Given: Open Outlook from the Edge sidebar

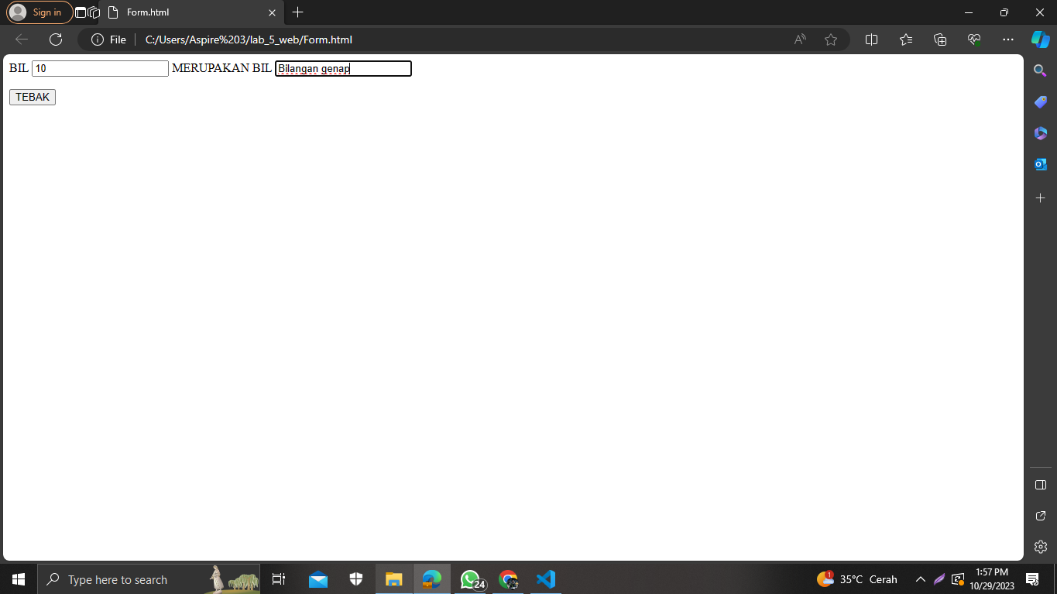Looking at the screenshot, I should [1040, 163].
